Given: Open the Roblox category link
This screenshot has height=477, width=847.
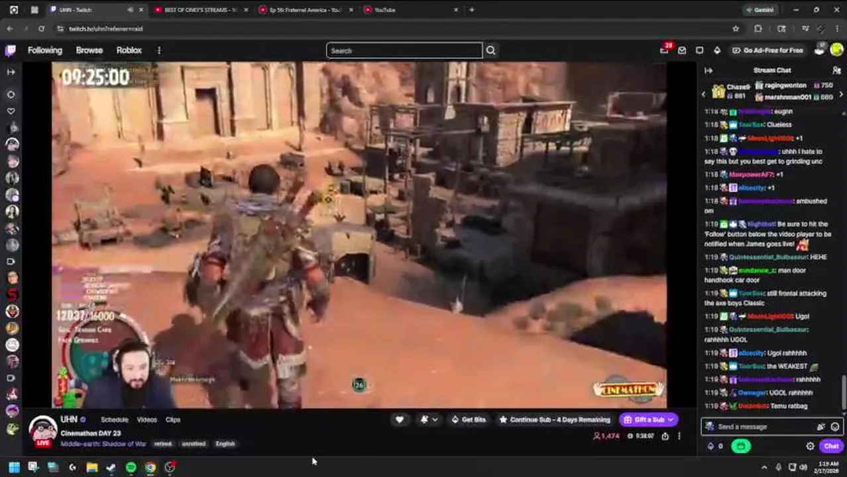Looking at the screenshot, I should (129, 50).
